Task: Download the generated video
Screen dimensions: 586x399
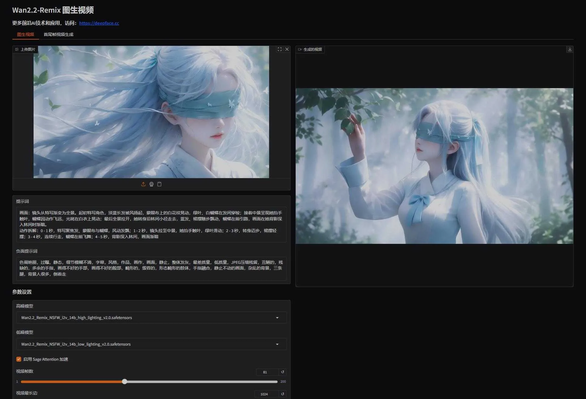Action: (570, 49)
